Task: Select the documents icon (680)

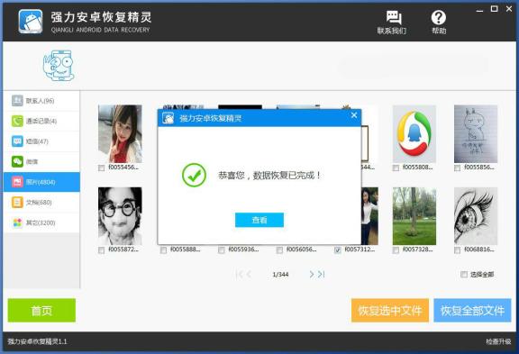Action: pyautogui.click(x=17, y=202)
